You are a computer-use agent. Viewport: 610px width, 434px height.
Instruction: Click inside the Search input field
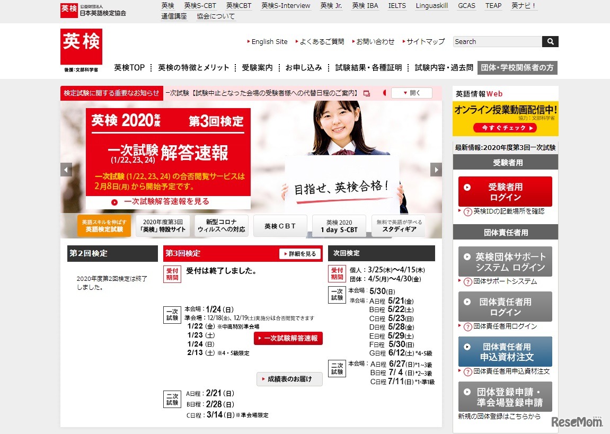pyautogui.click(x=496, y=41)
